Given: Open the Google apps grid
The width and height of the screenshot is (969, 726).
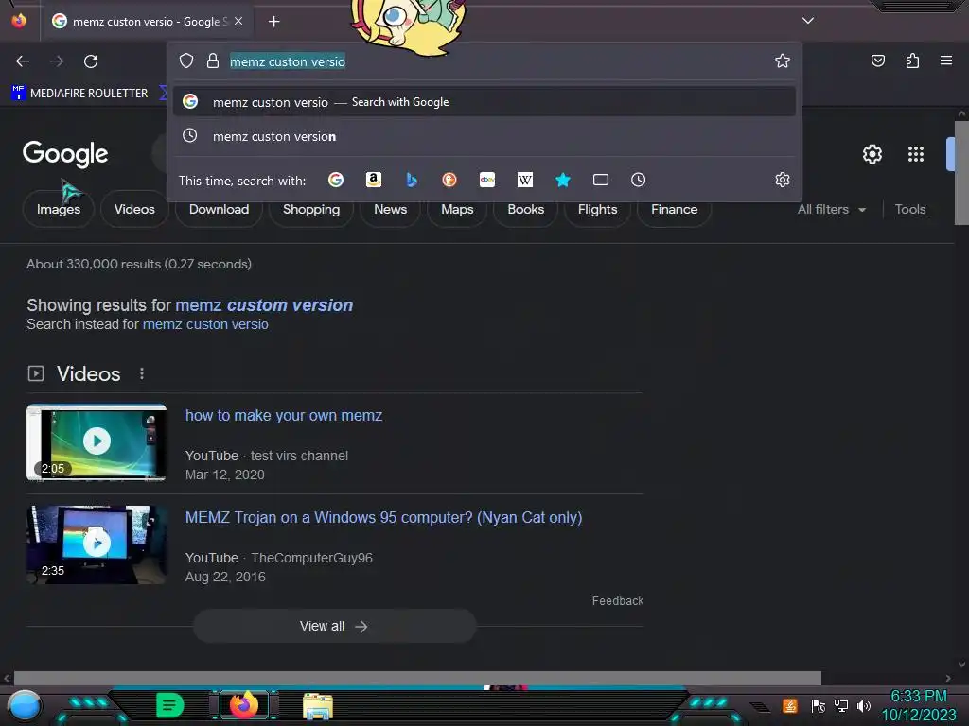Looking at the screenshot, I should 915,154.
